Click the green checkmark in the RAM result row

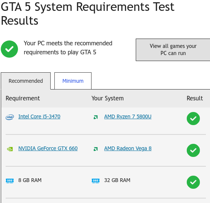(x=193, y=182)
